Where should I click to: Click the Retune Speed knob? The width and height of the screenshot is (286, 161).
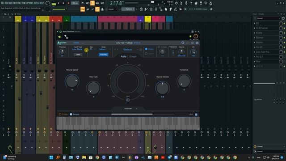pos(72,81)
